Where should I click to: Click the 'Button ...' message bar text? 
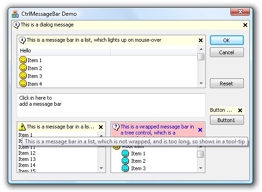point(221,110)
